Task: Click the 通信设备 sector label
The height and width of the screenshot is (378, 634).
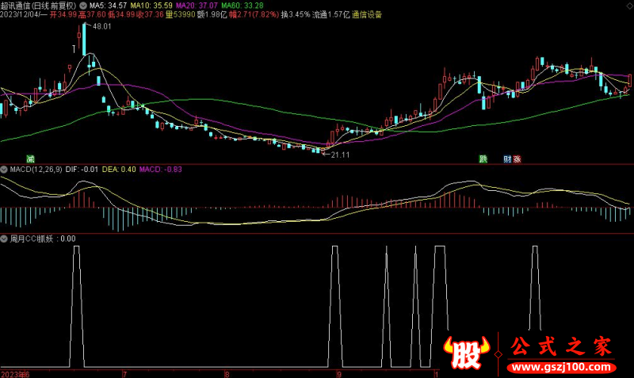Action: click(x=367, y=14)
